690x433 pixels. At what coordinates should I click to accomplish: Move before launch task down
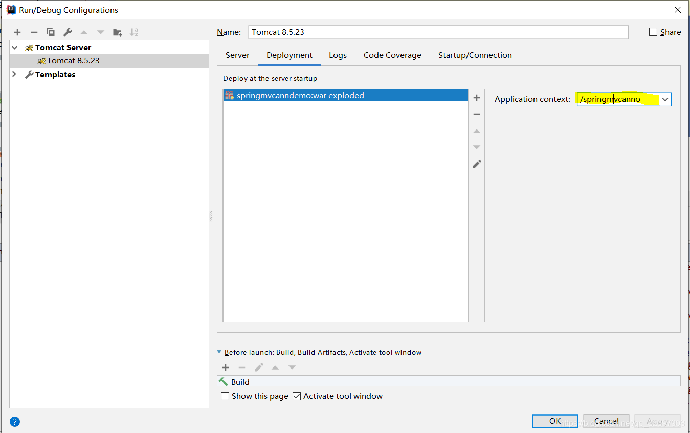pyautogui.click(x=292, y=367)
